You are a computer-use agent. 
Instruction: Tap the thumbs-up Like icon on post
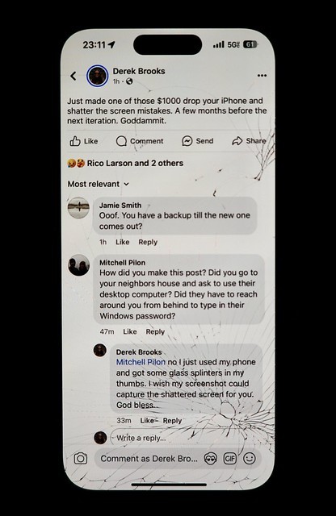tap(75, 141)
